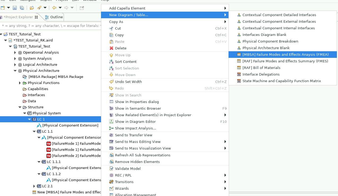Click the Remove Hidden Elements icon
338x196 pixels.
(x=111, y=162)
